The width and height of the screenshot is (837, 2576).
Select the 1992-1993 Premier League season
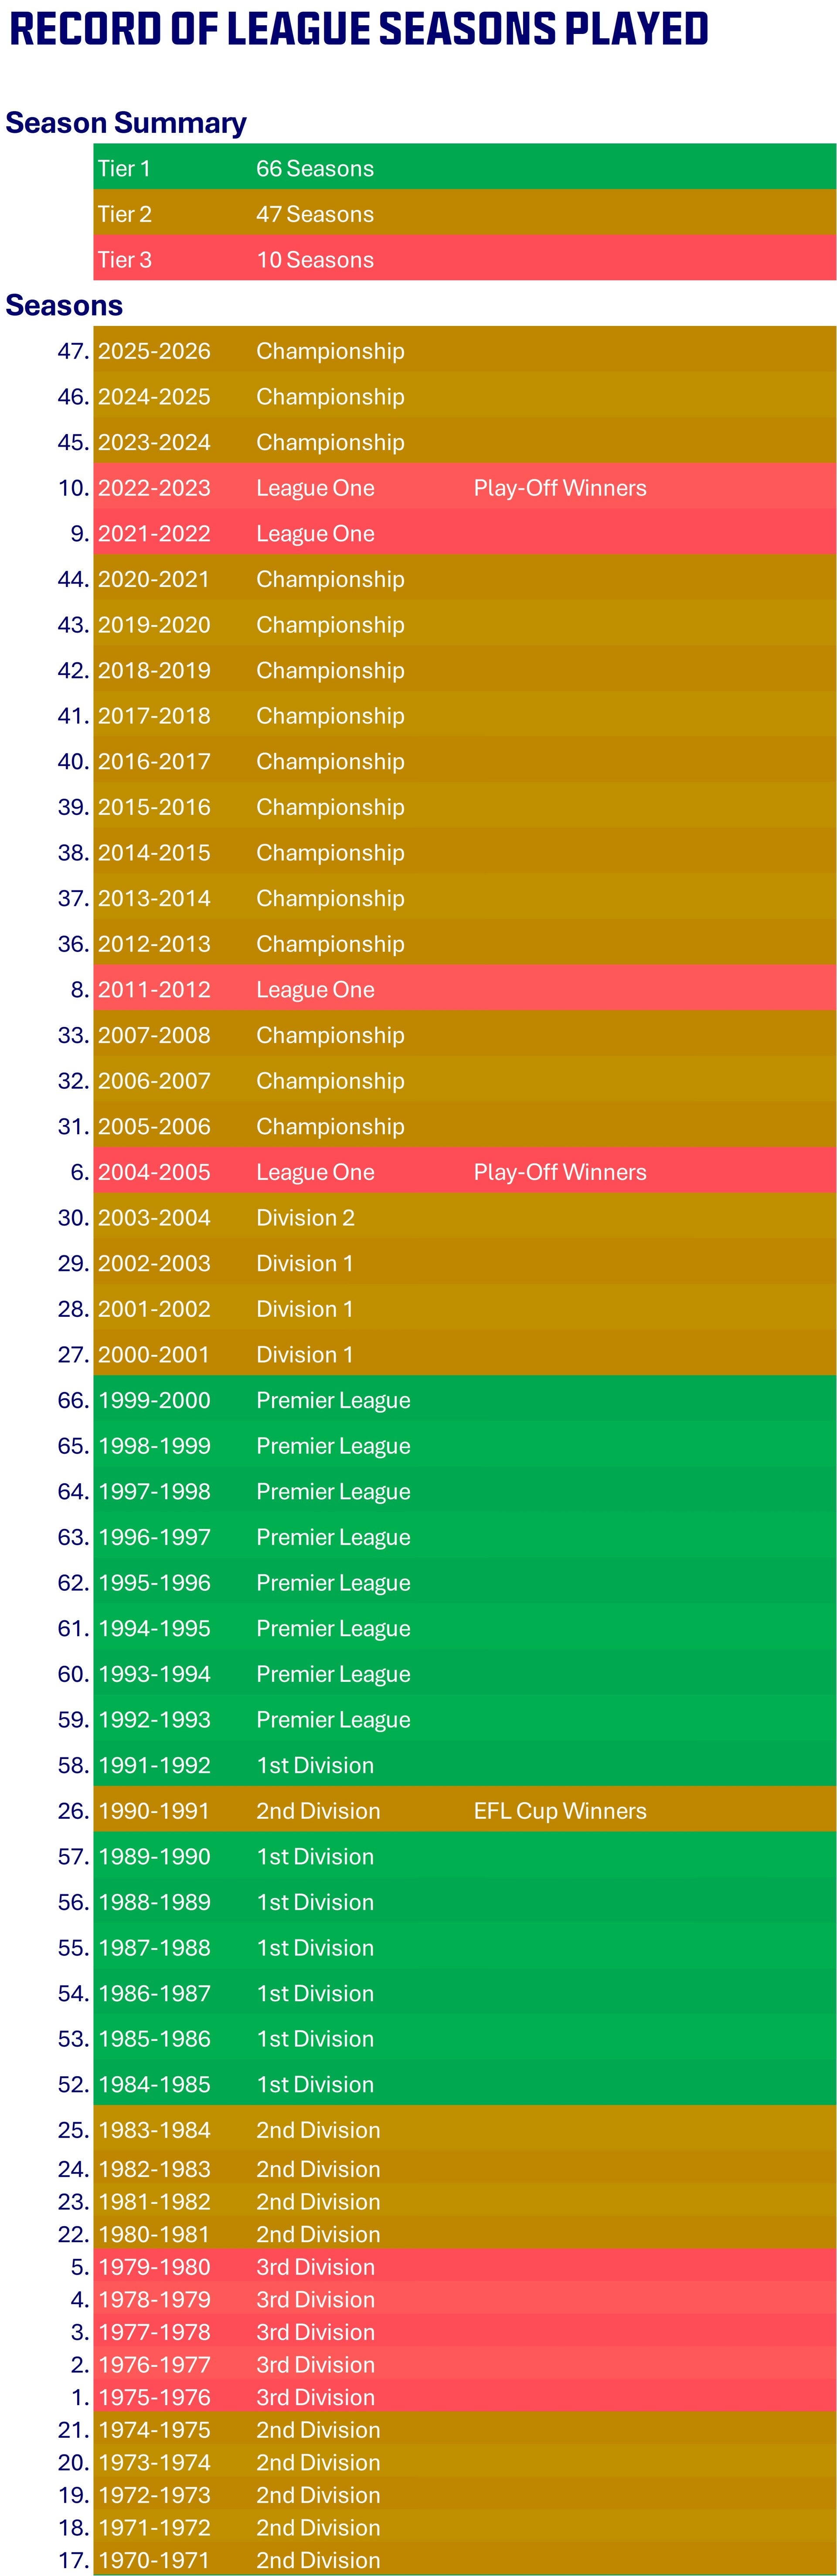pos(465,1719)
